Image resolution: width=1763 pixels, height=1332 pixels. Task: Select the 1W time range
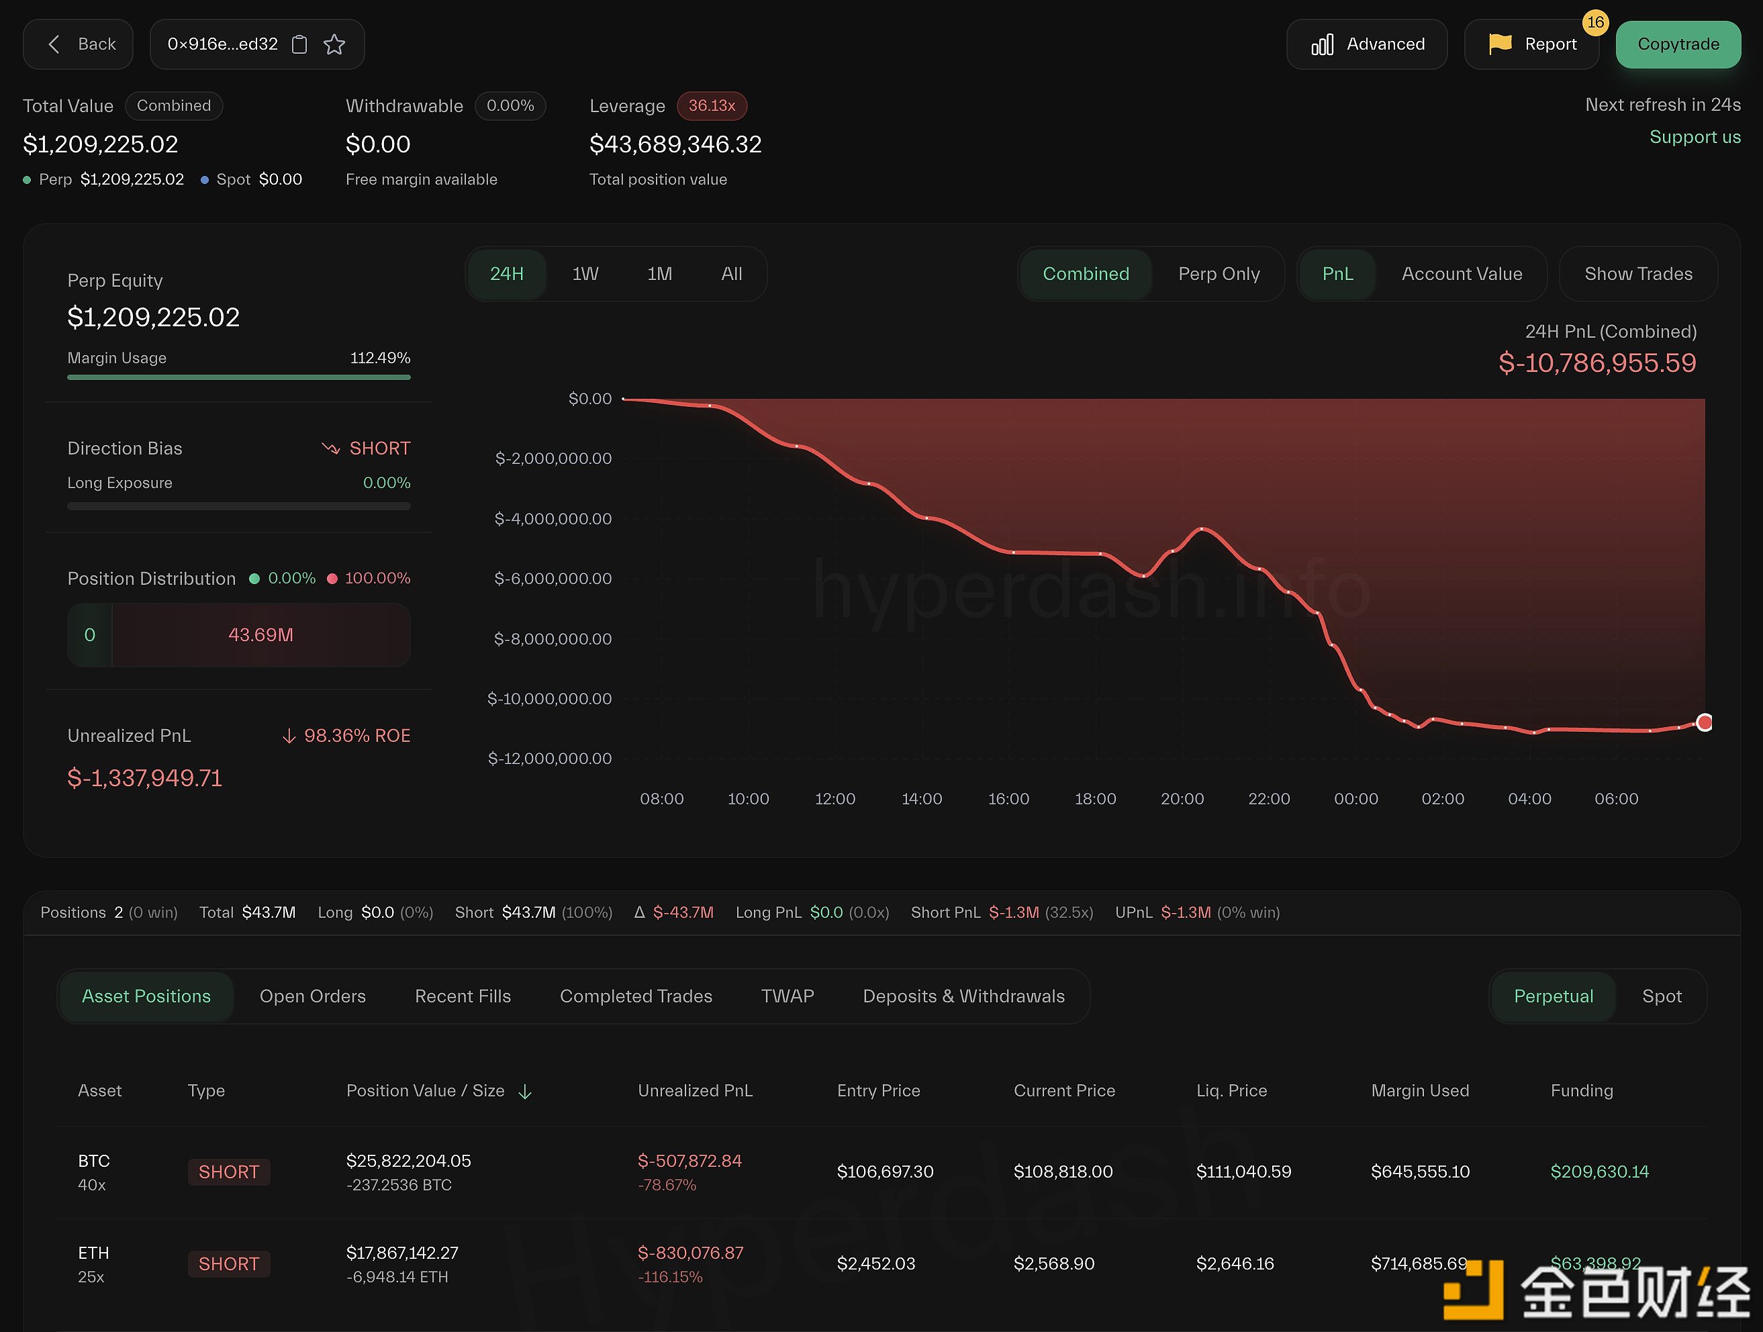pos(585,274)
